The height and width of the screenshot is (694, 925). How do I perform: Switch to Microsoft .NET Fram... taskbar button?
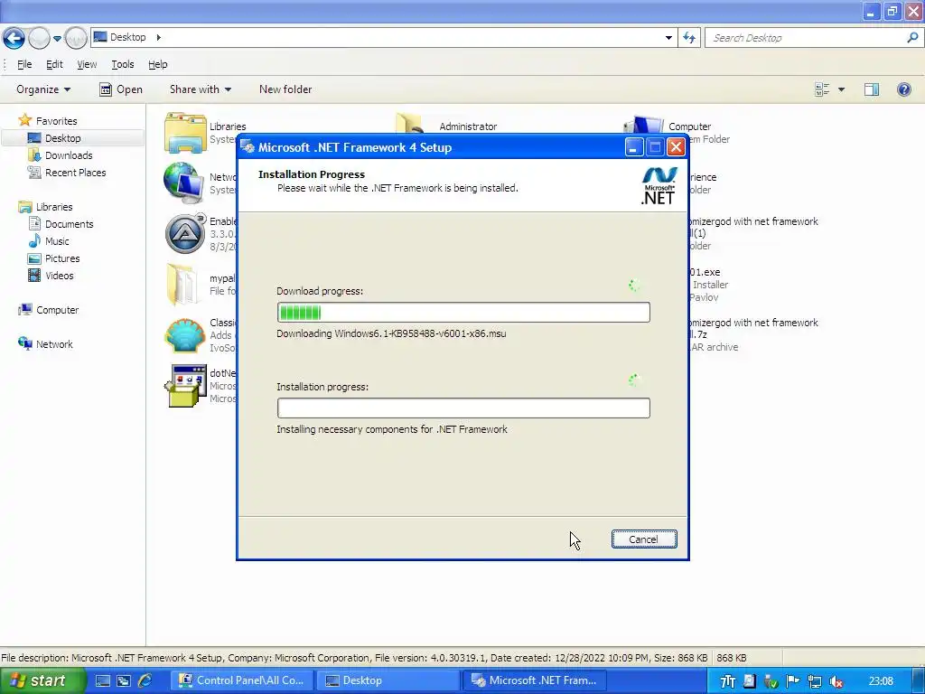tap(533, 680)
